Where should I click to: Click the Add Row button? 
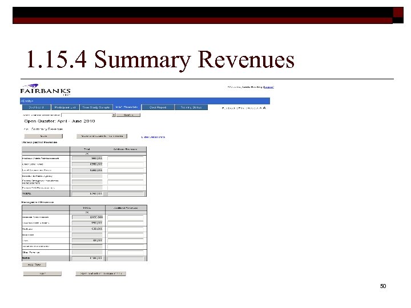pos(34,265)
